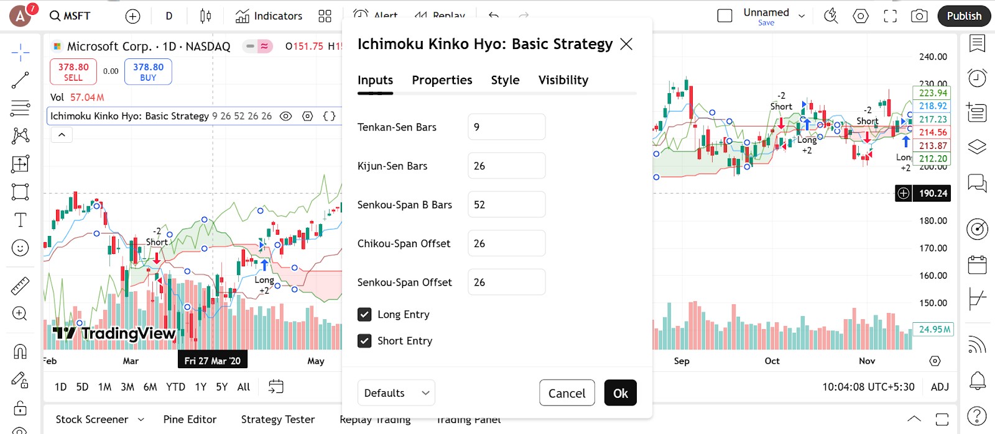The image size is (995, 434).
Task: Open the user profile avatar menu
Action: tap(21, 16)
